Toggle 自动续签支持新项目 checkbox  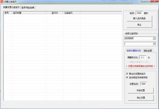click(x=127, y=78)
